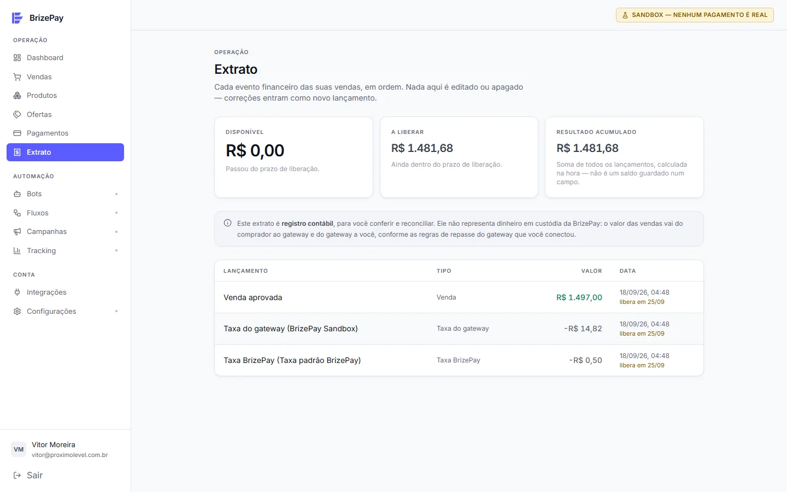The image size is (787, 492).
Task: Click the Vendas shopping cart icon
Action: (x=17, y=77)
